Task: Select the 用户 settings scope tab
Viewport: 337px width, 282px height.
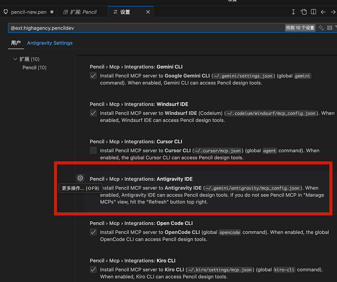Action: (16, 43)
